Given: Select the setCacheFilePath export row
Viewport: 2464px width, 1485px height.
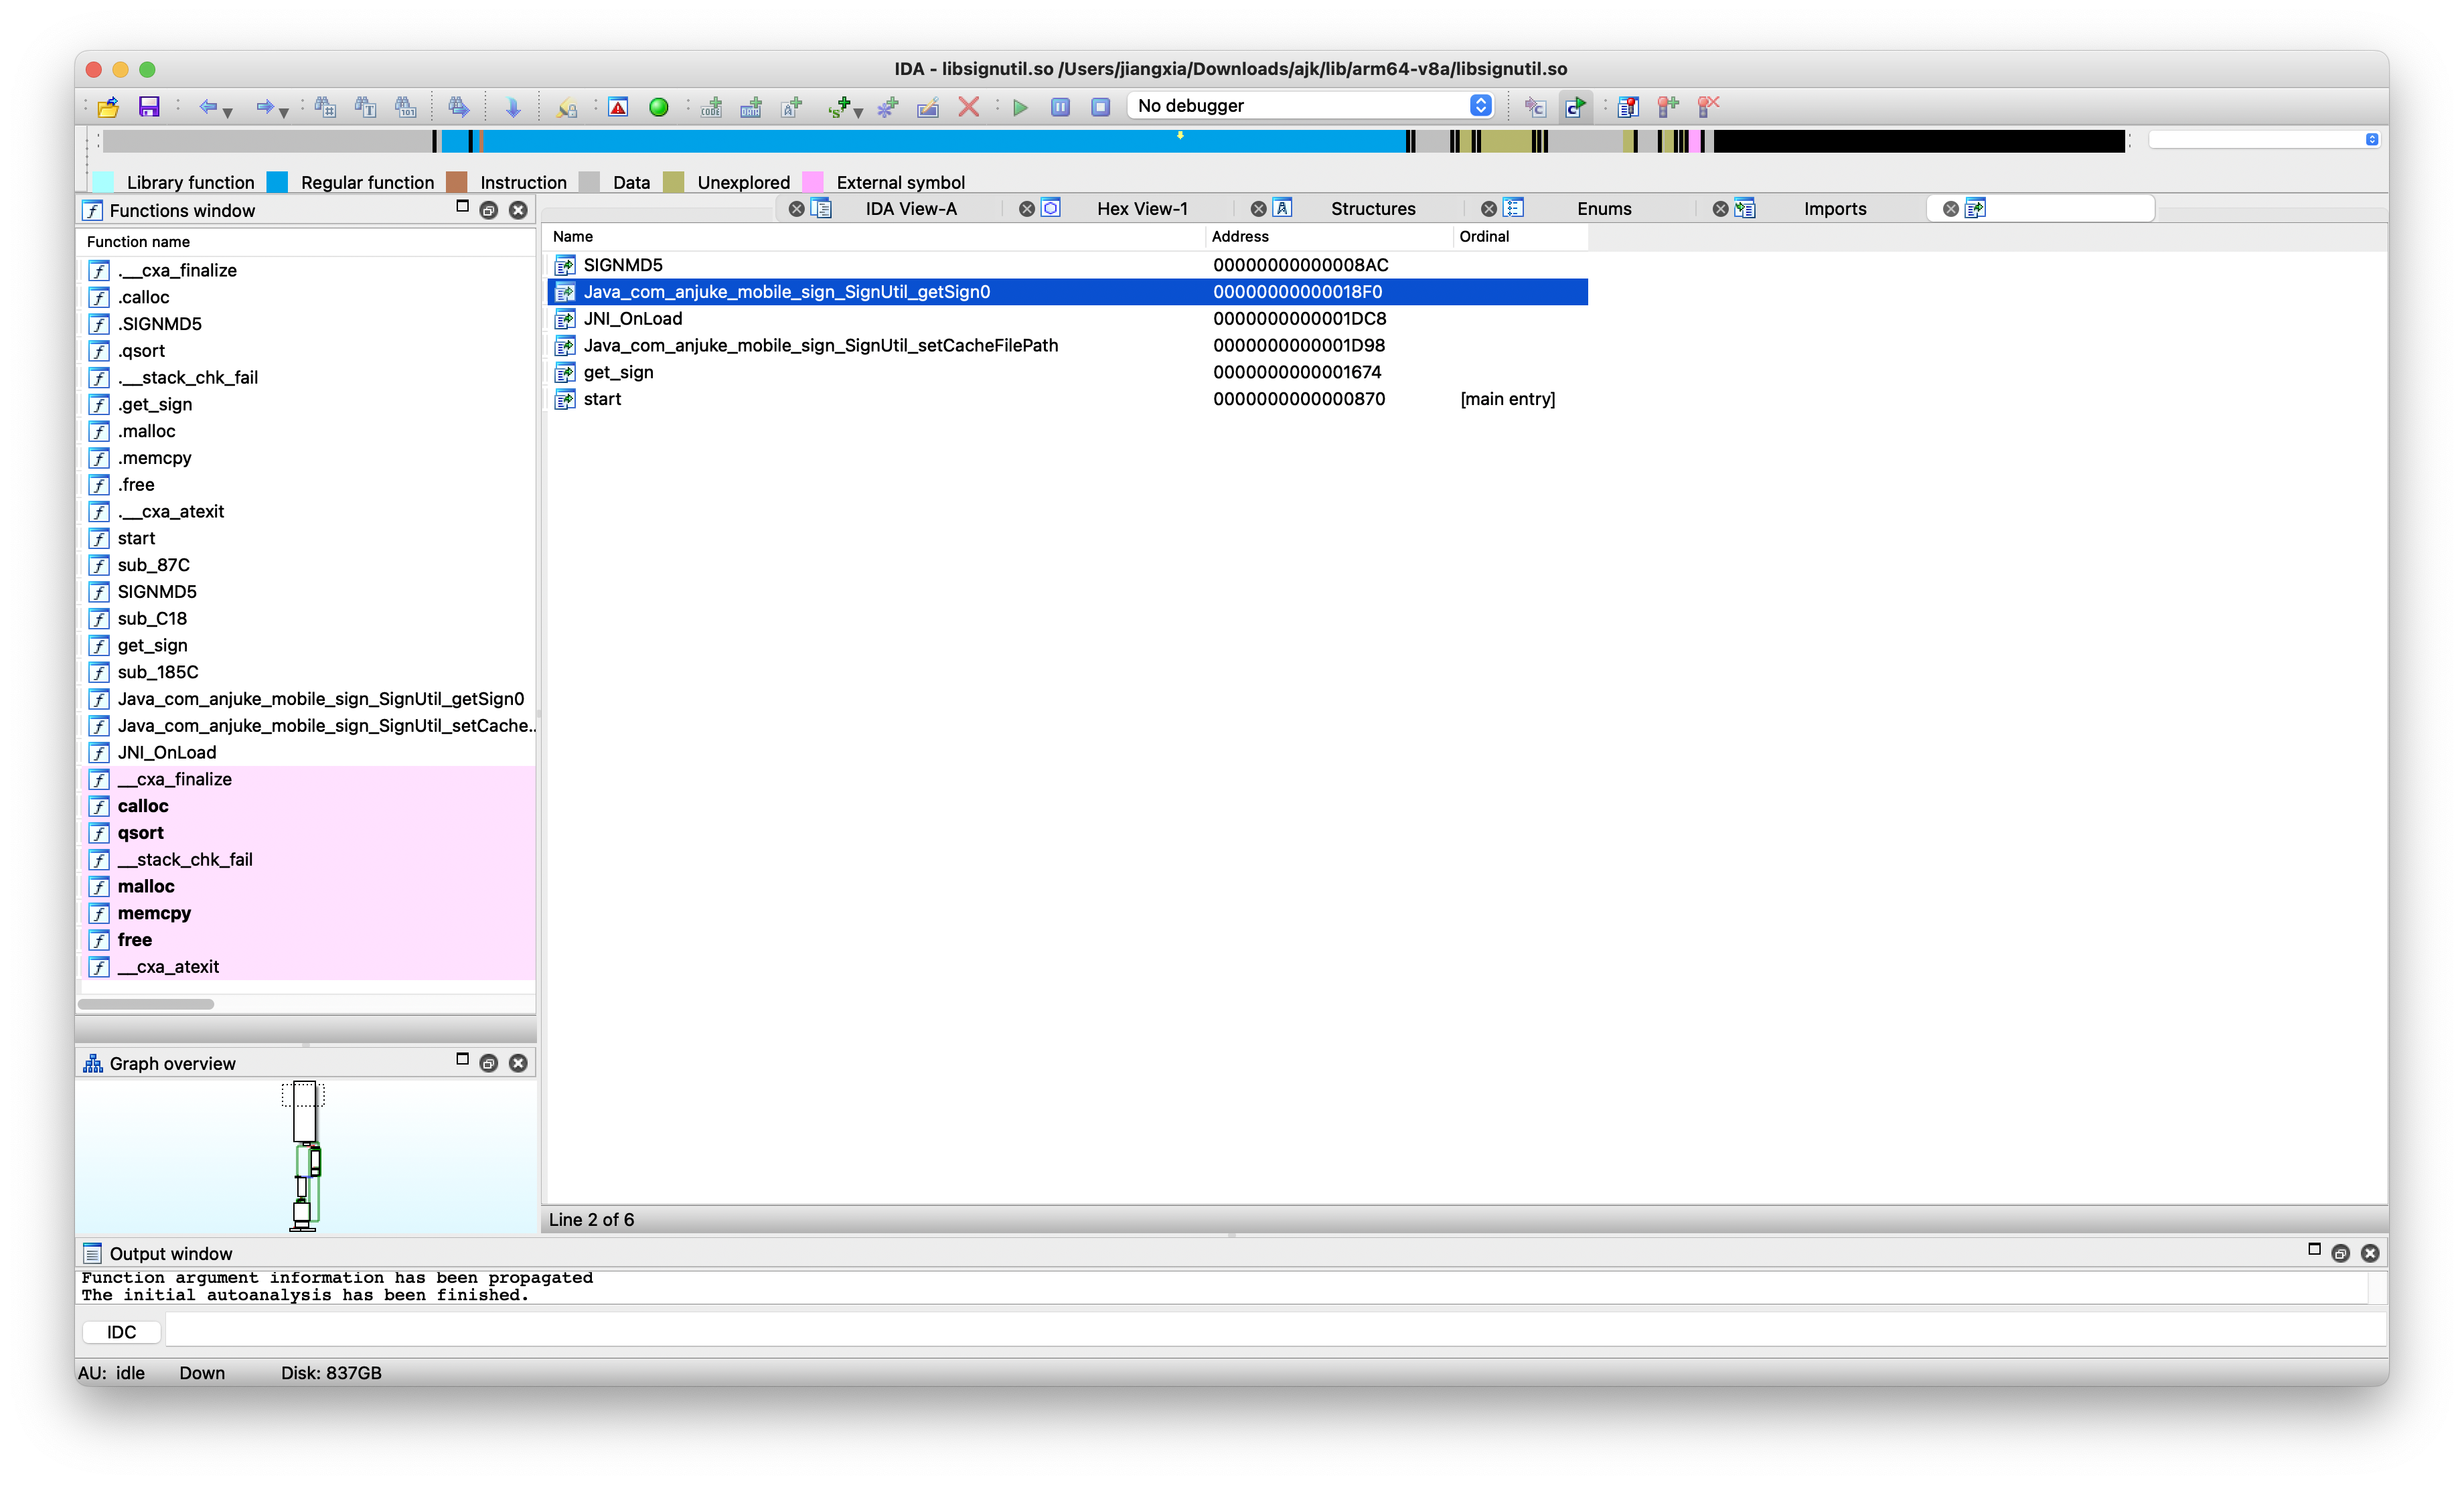Looking at the screenshot, I should (1067, 346).
